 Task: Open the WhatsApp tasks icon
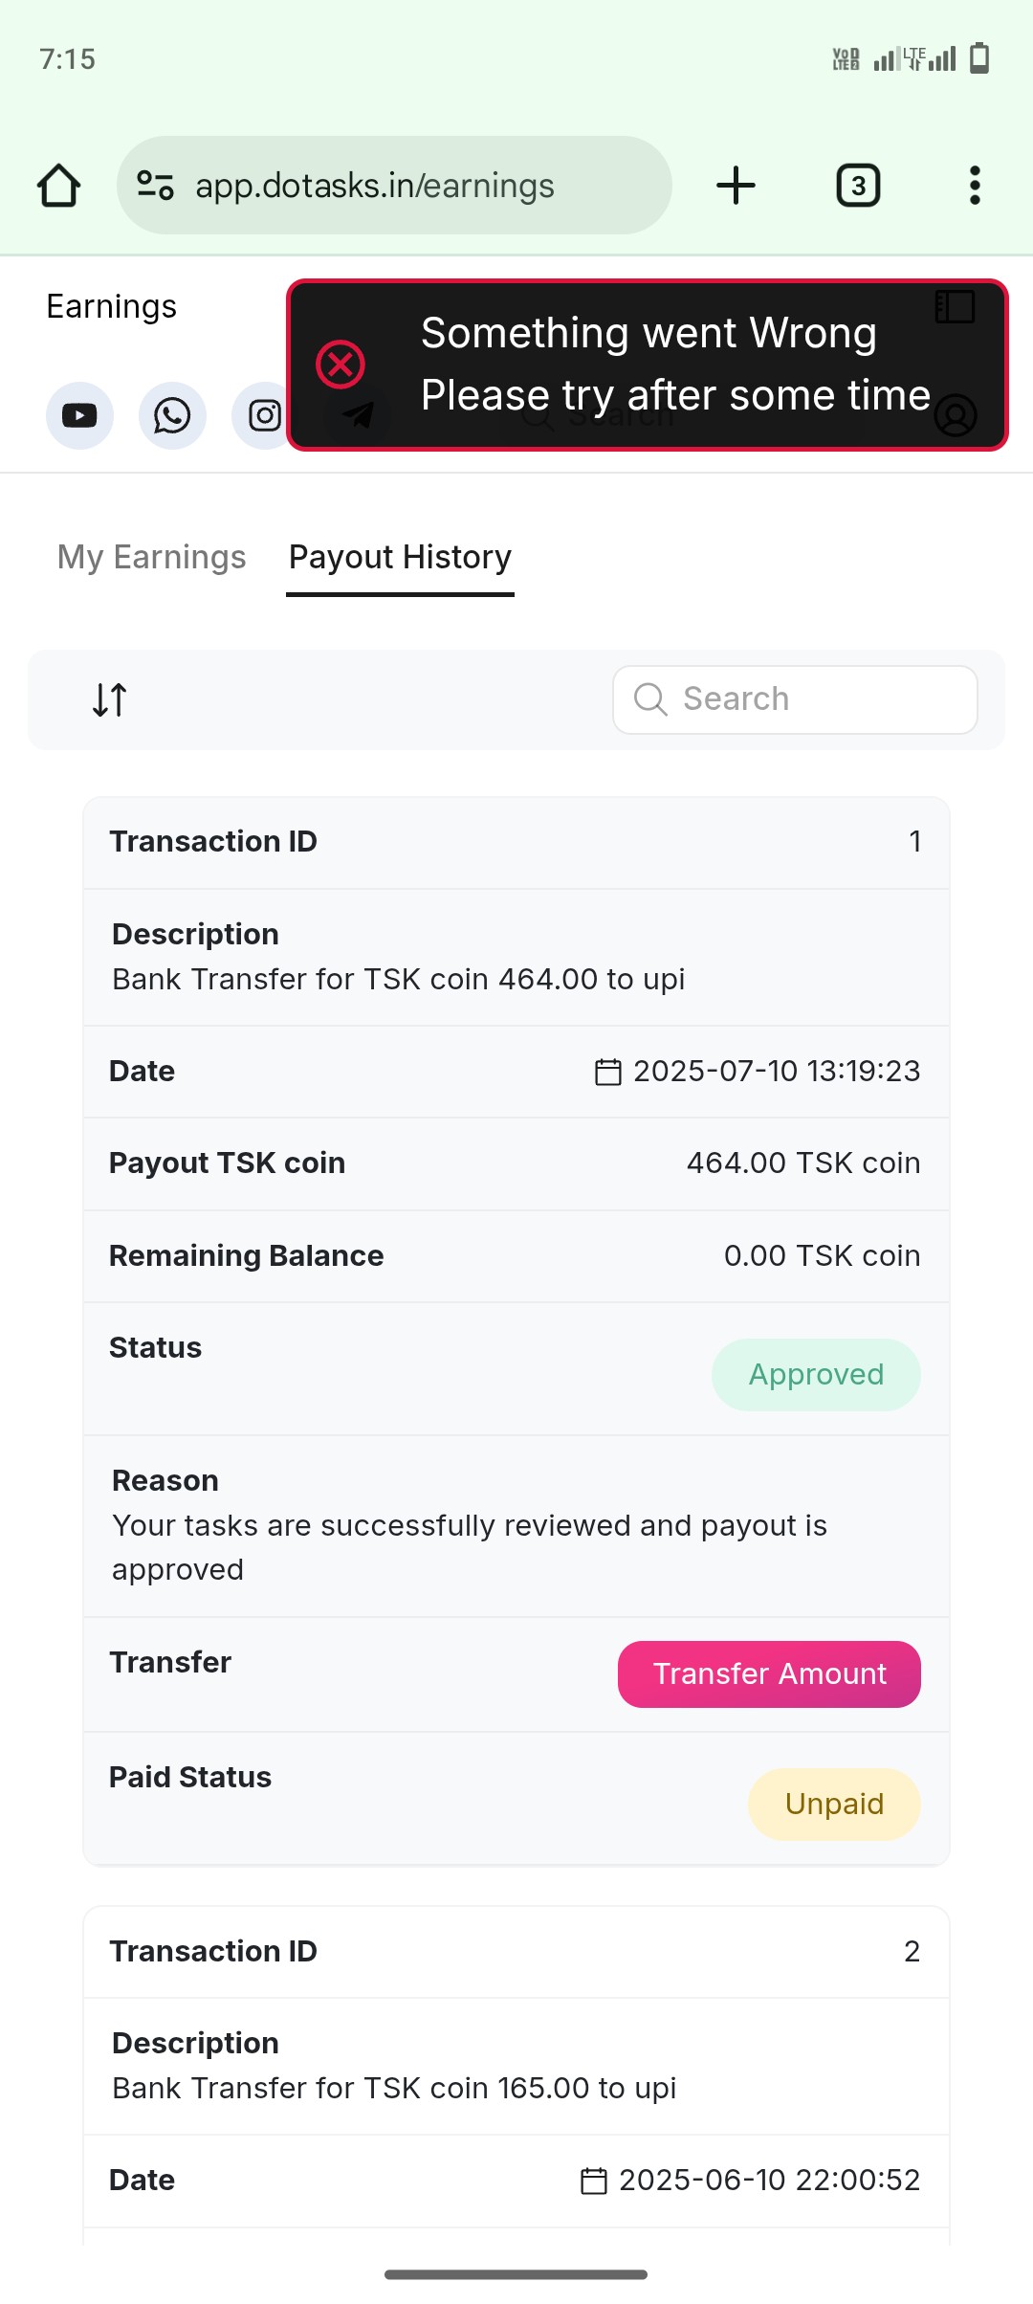click(x=172, y=415)
